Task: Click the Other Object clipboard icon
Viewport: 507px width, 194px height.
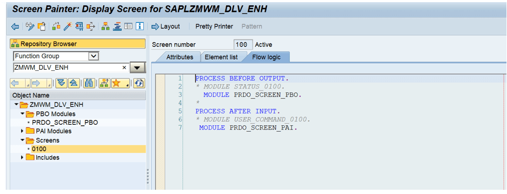Action: tap(41, 27)
